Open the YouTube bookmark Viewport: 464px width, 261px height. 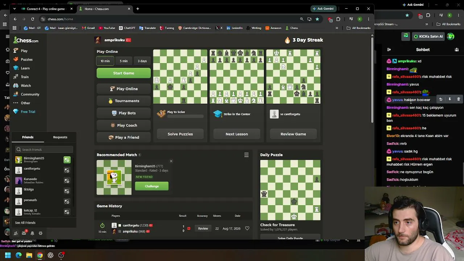[x=107, y=28]
